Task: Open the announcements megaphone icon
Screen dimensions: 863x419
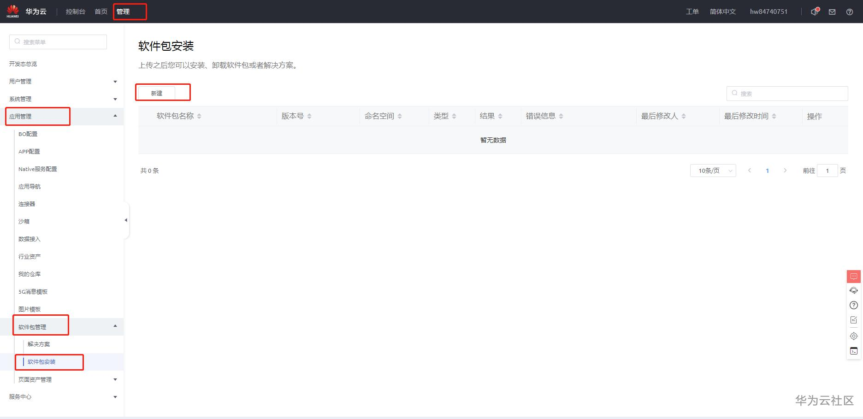Action: tap(815, 12)
